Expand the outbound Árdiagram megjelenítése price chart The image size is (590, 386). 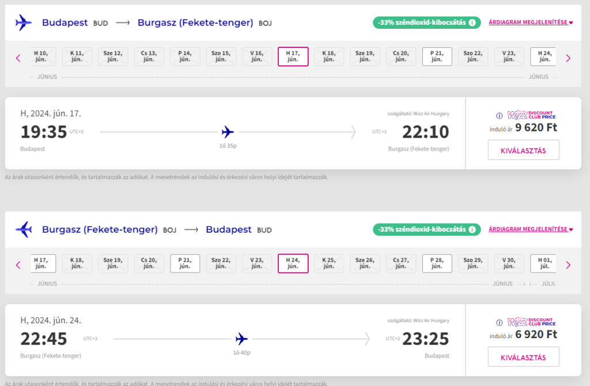pyautogui.click(x=531, y=22)
